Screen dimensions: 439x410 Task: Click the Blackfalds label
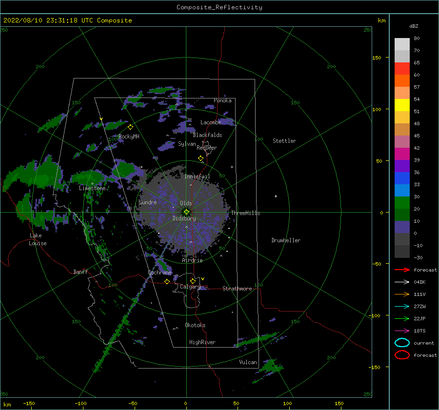207,135
